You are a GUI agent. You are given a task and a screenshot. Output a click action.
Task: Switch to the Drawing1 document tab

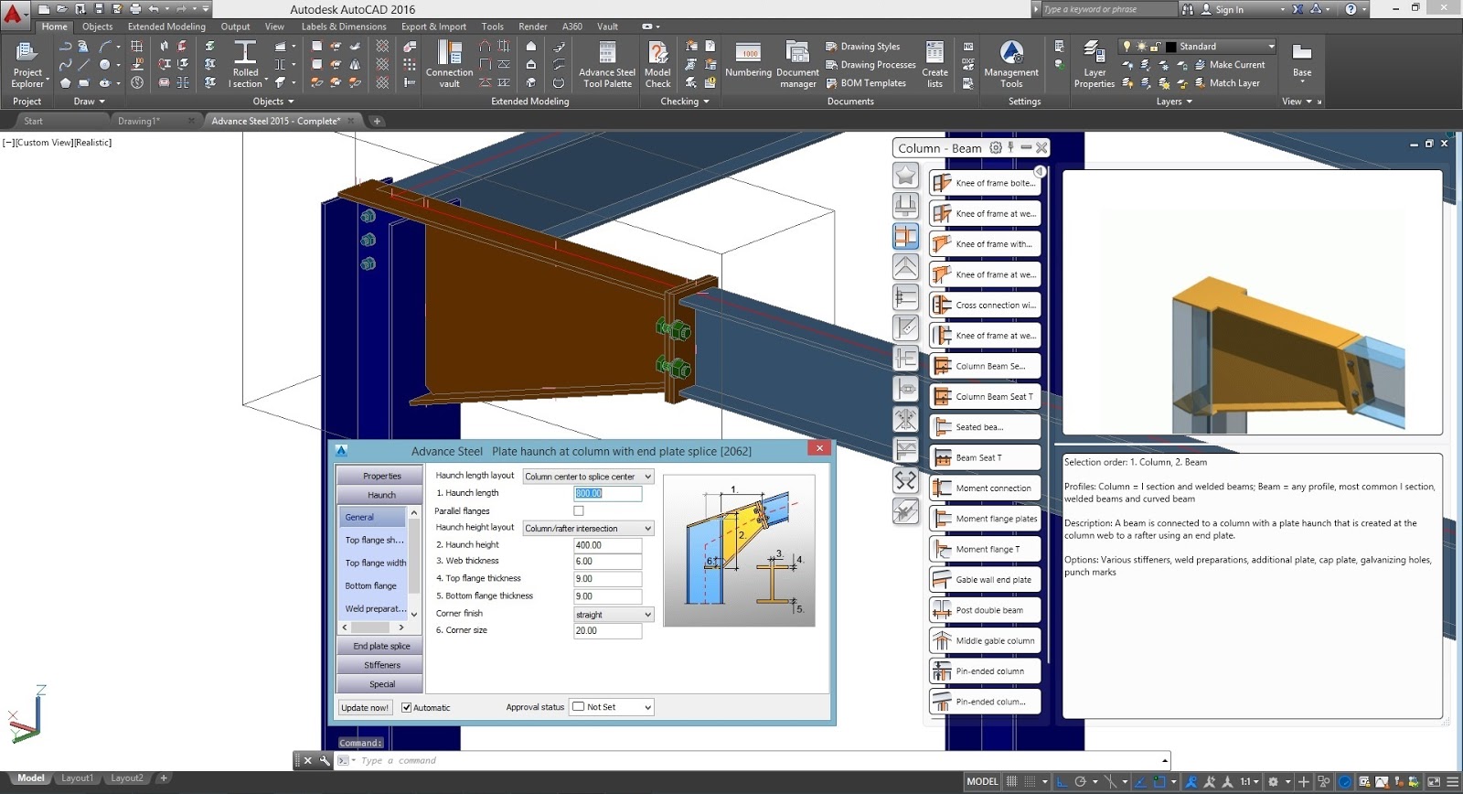tap(139, 121)
